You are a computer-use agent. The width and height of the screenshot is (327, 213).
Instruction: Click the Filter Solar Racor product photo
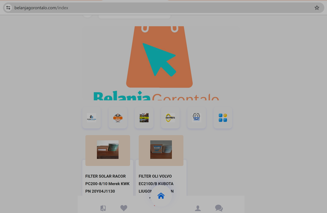pos(108,150)
